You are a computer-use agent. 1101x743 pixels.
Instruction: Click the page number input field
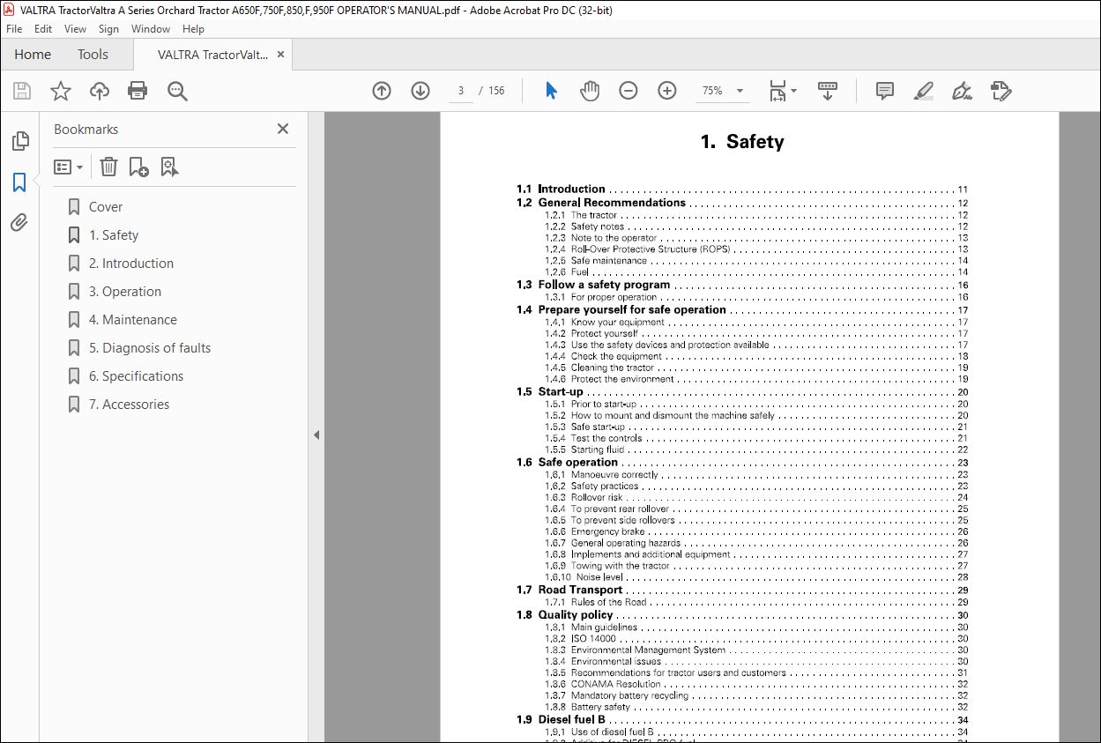tap(461, 91)
